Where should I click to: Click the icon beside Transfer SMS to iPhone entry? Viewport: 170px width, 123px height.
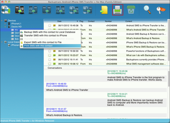[x=22, y=36]
